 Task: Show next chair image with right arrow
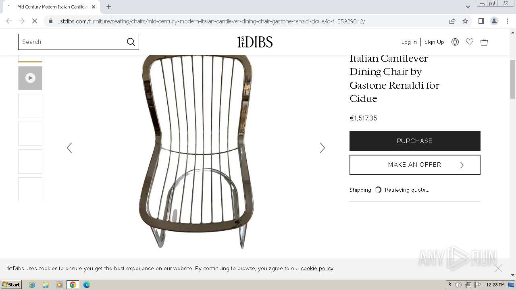[x=322, y=148]
